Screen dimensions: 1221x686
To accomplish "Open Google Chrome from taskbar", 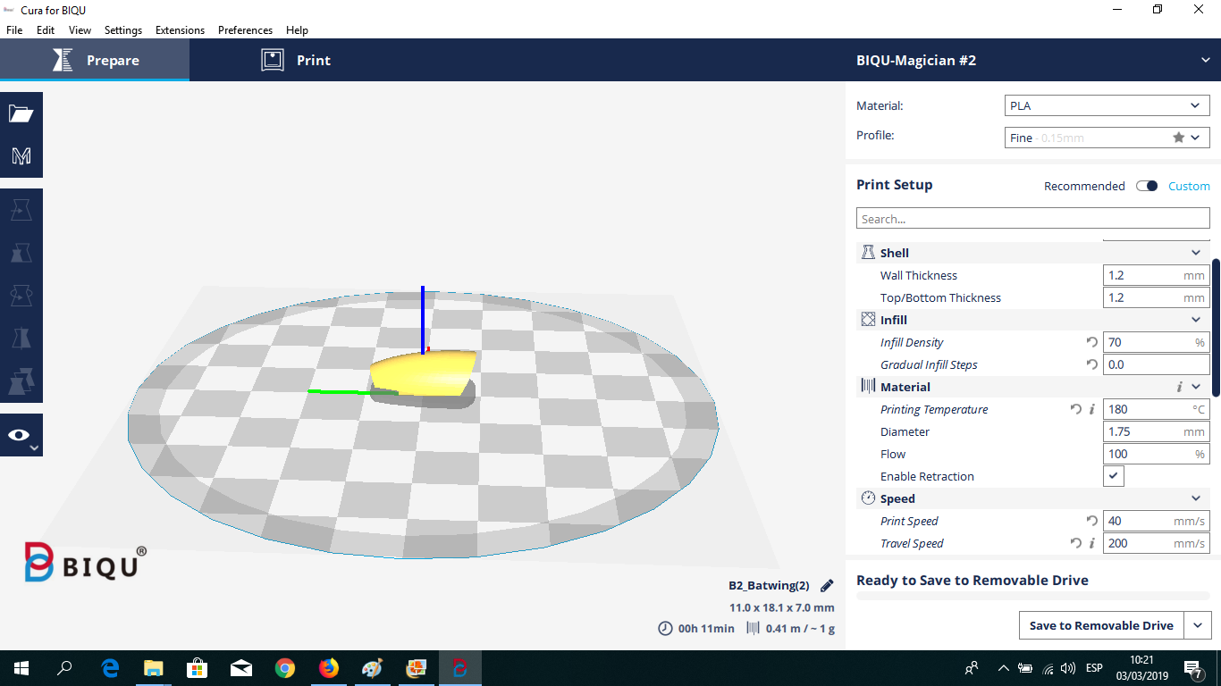I will (x=285, y=667).
